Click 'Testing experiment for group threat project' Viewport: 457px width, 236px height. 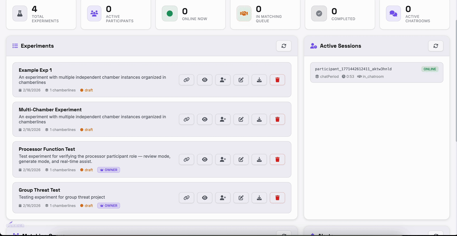62,197
